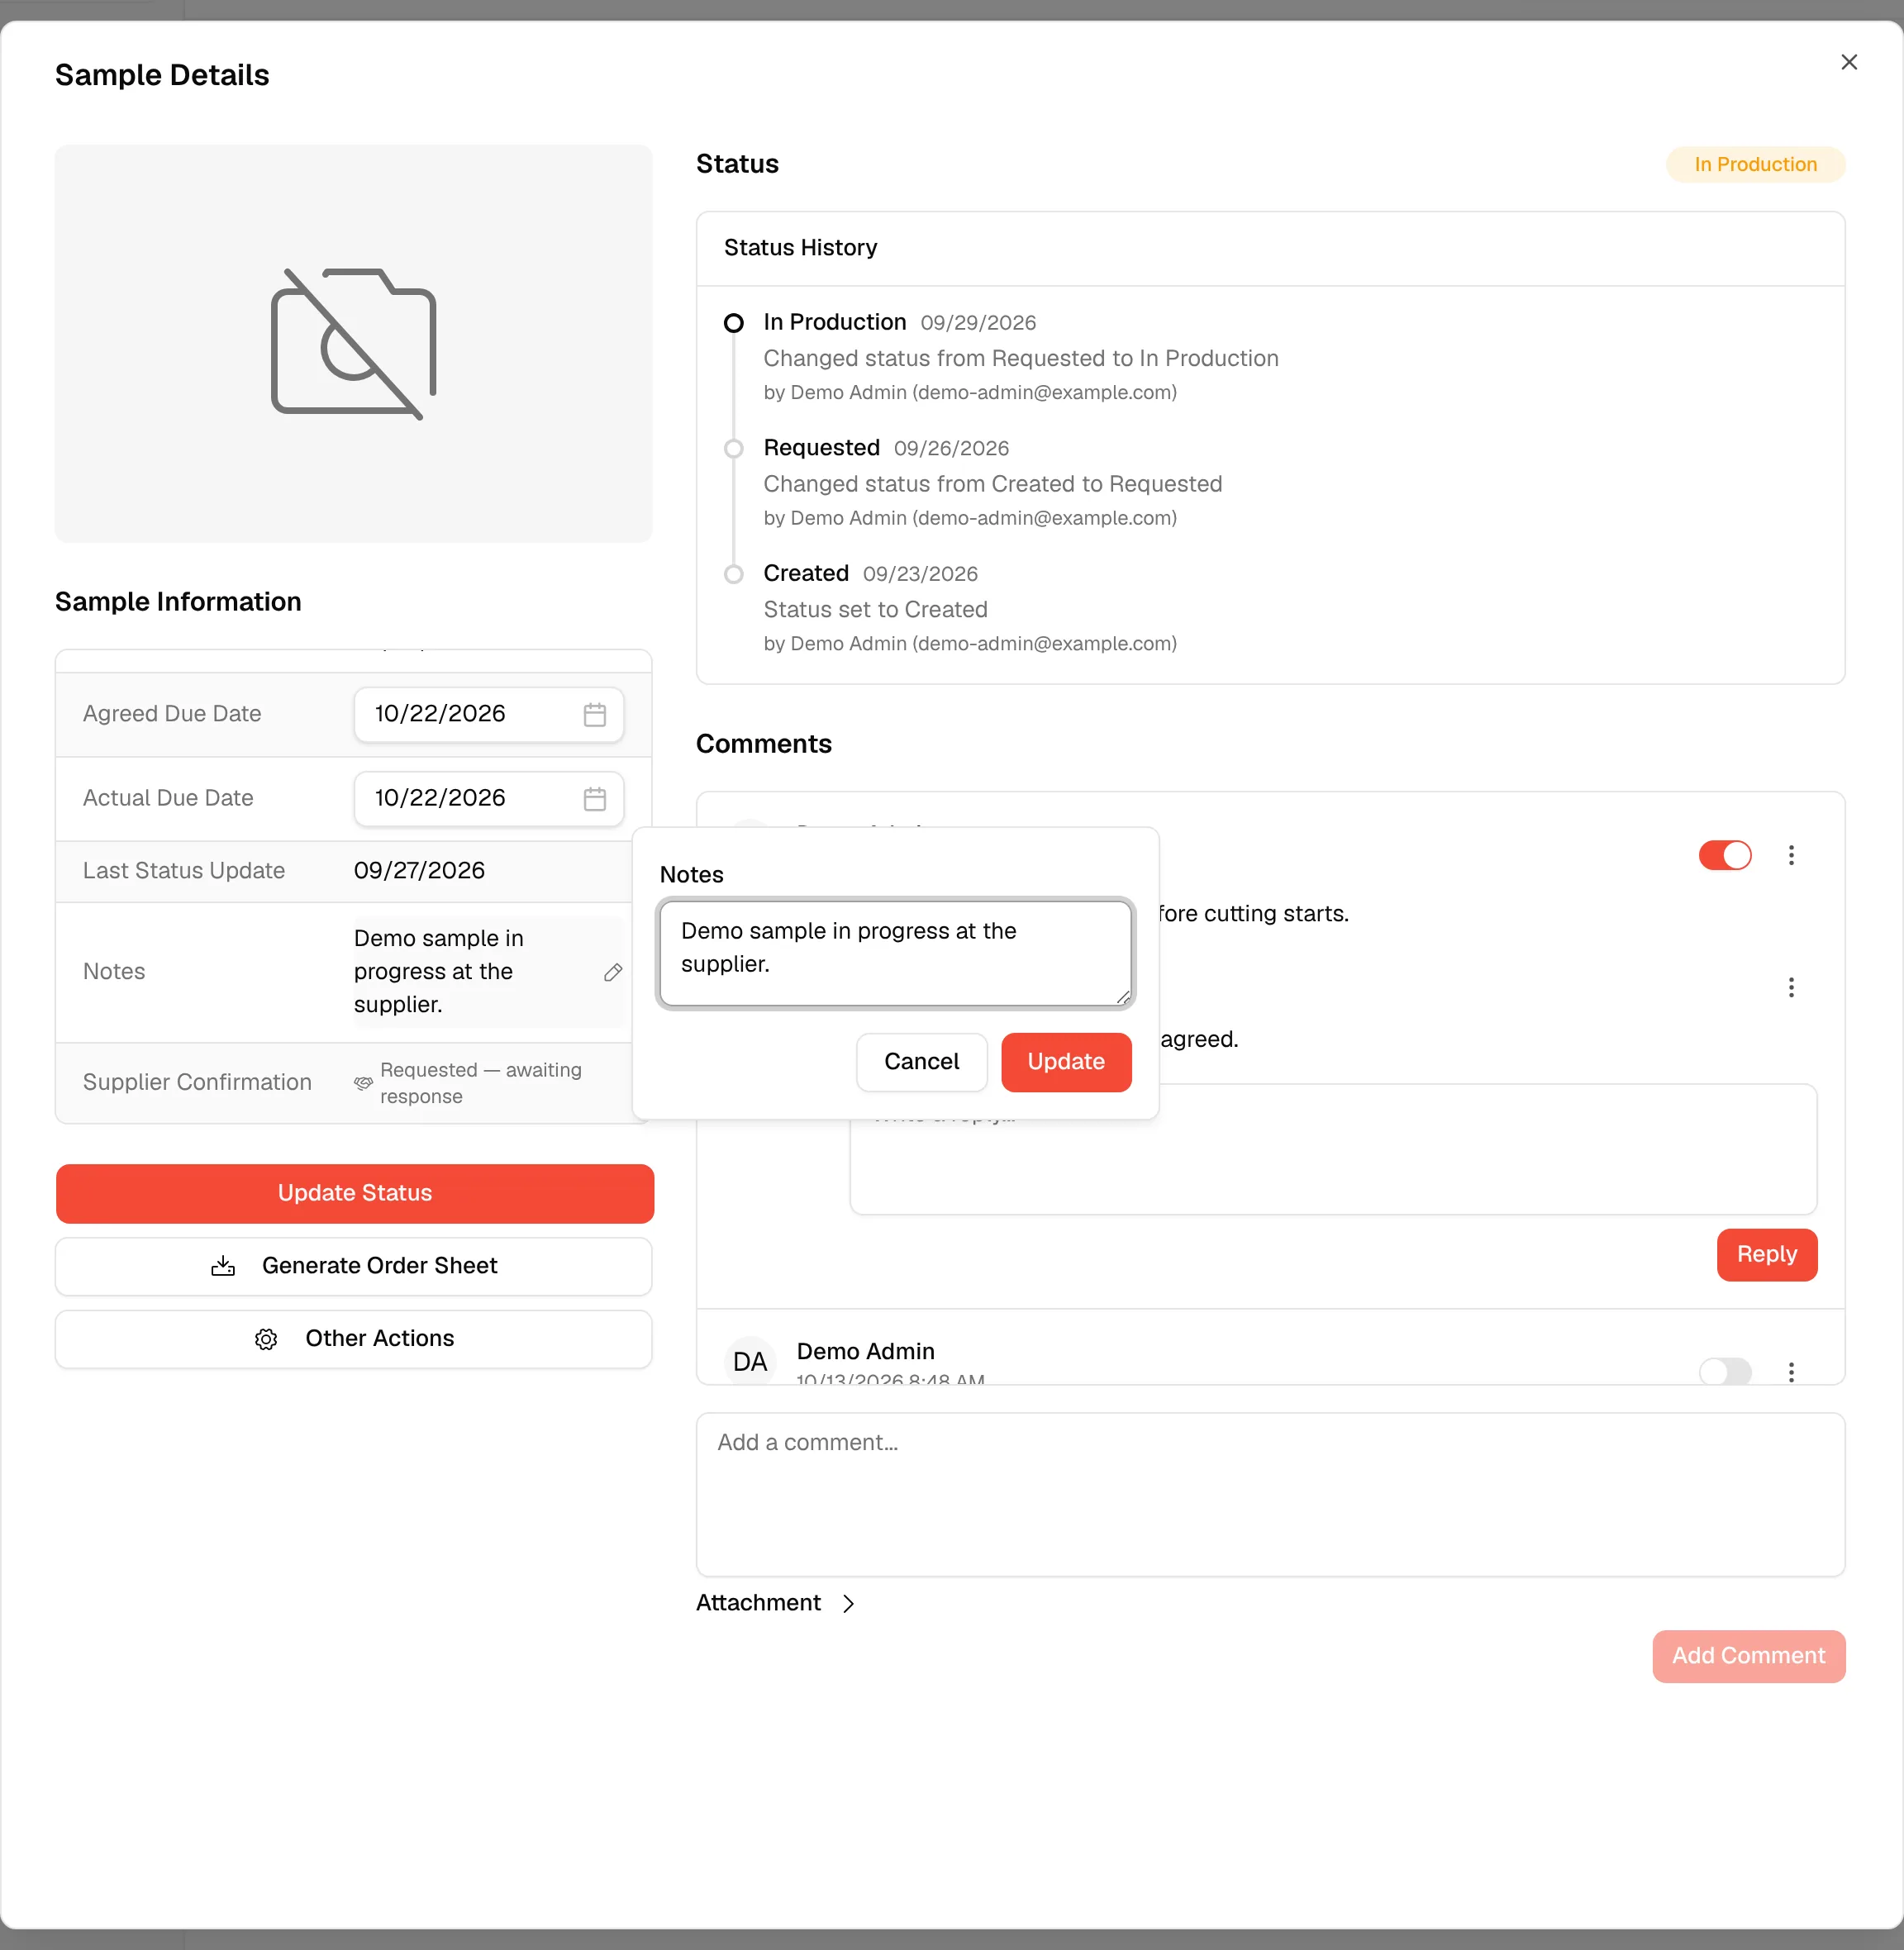Viewport: 1904px width, 1950px height.
Task: Enable the grey toggle on bottom Demo Admin comment
Action: coord(1725,1371)
